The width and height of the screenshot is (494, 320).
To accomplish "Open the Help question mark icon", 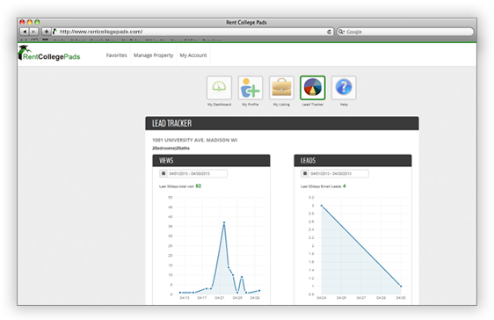I will tap(344, 88).
